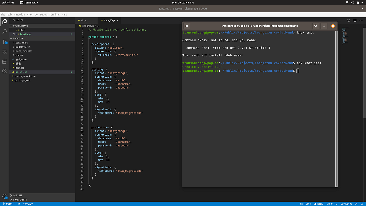Open the system power icon
366x206 pixels.
point(358,2)
